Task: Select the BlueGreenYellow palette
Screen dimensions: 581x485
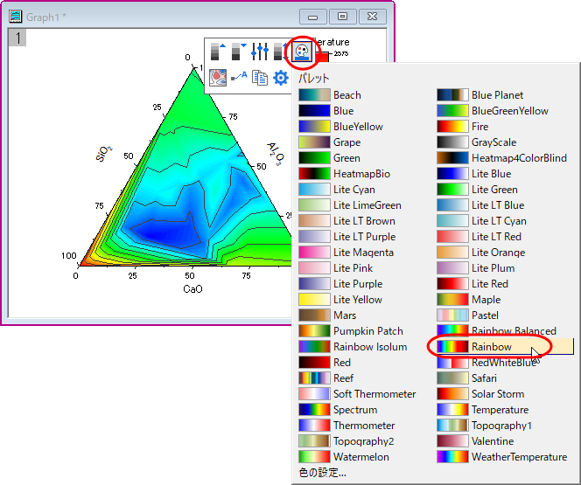Action: click(x=493, y=111)
